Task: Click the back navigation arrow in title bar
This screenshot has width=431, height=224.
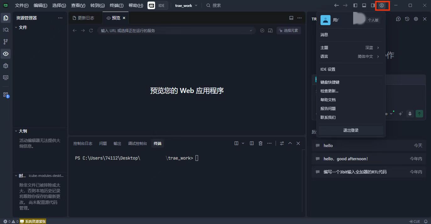Action: 337,5
